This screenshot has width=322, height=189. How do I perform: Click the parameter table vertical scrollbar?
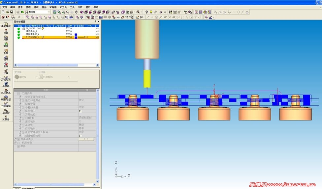[x=98, y=136]
